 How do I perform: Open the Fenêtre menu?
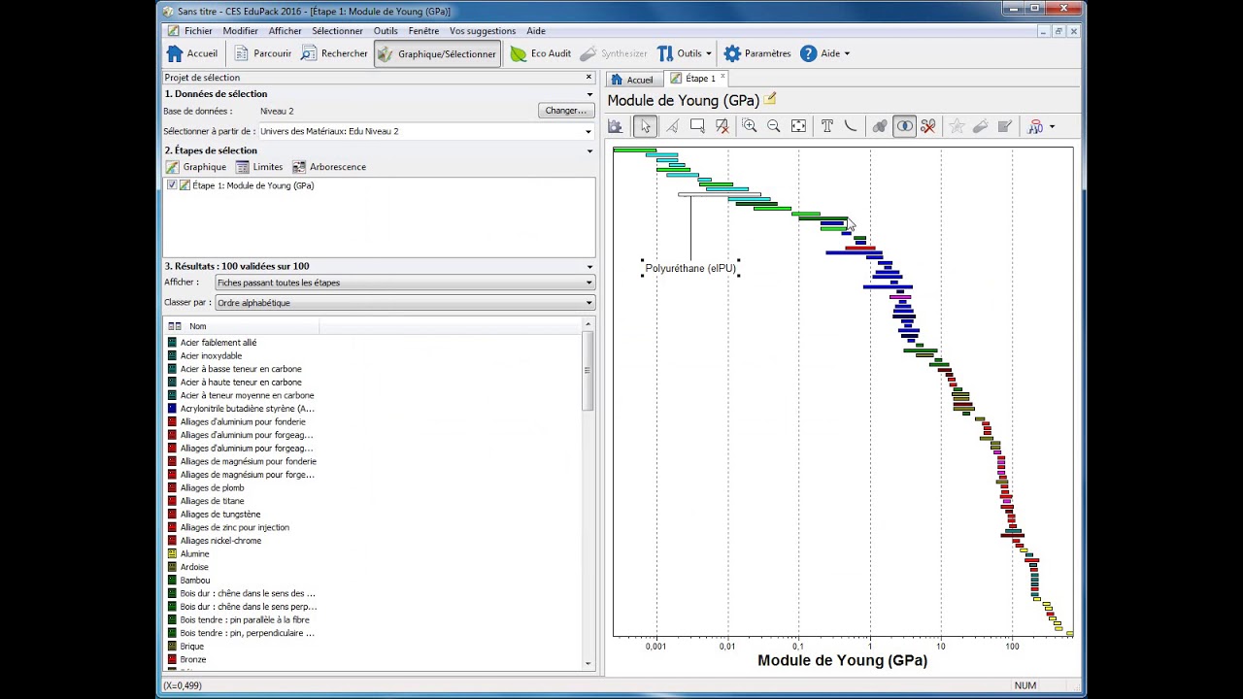[x=423, y=31]
